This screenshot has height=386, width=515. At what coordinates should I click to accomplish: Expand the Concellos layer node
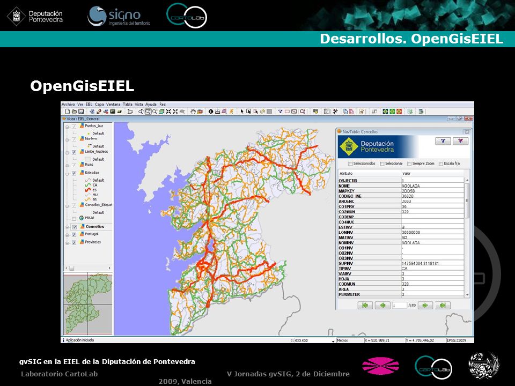(67, 227)
